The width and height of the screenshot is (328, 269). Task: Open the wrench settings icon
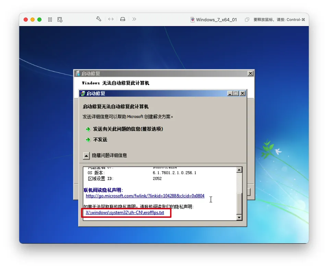pyautogui.click(x=99, y=19)
